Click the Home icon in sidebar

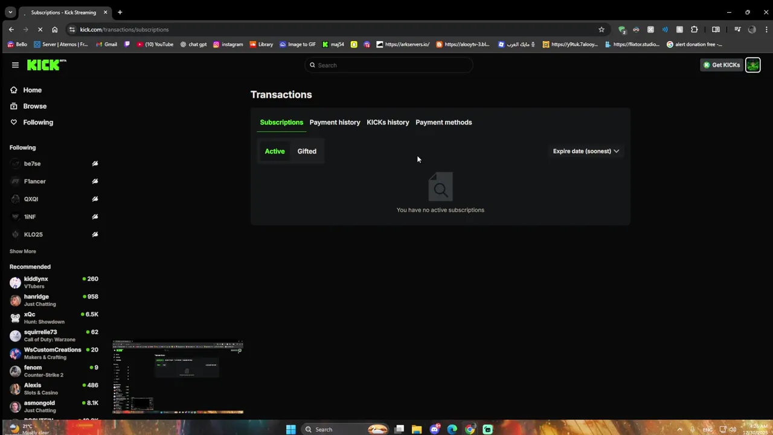[14, 90]
